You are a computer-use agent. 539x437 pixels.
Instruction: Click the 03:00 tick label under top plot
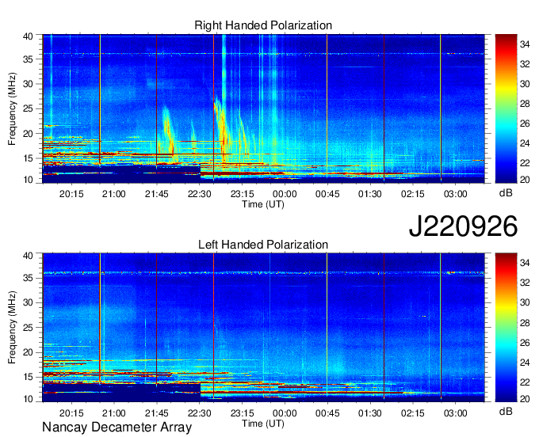pos(455,194)
